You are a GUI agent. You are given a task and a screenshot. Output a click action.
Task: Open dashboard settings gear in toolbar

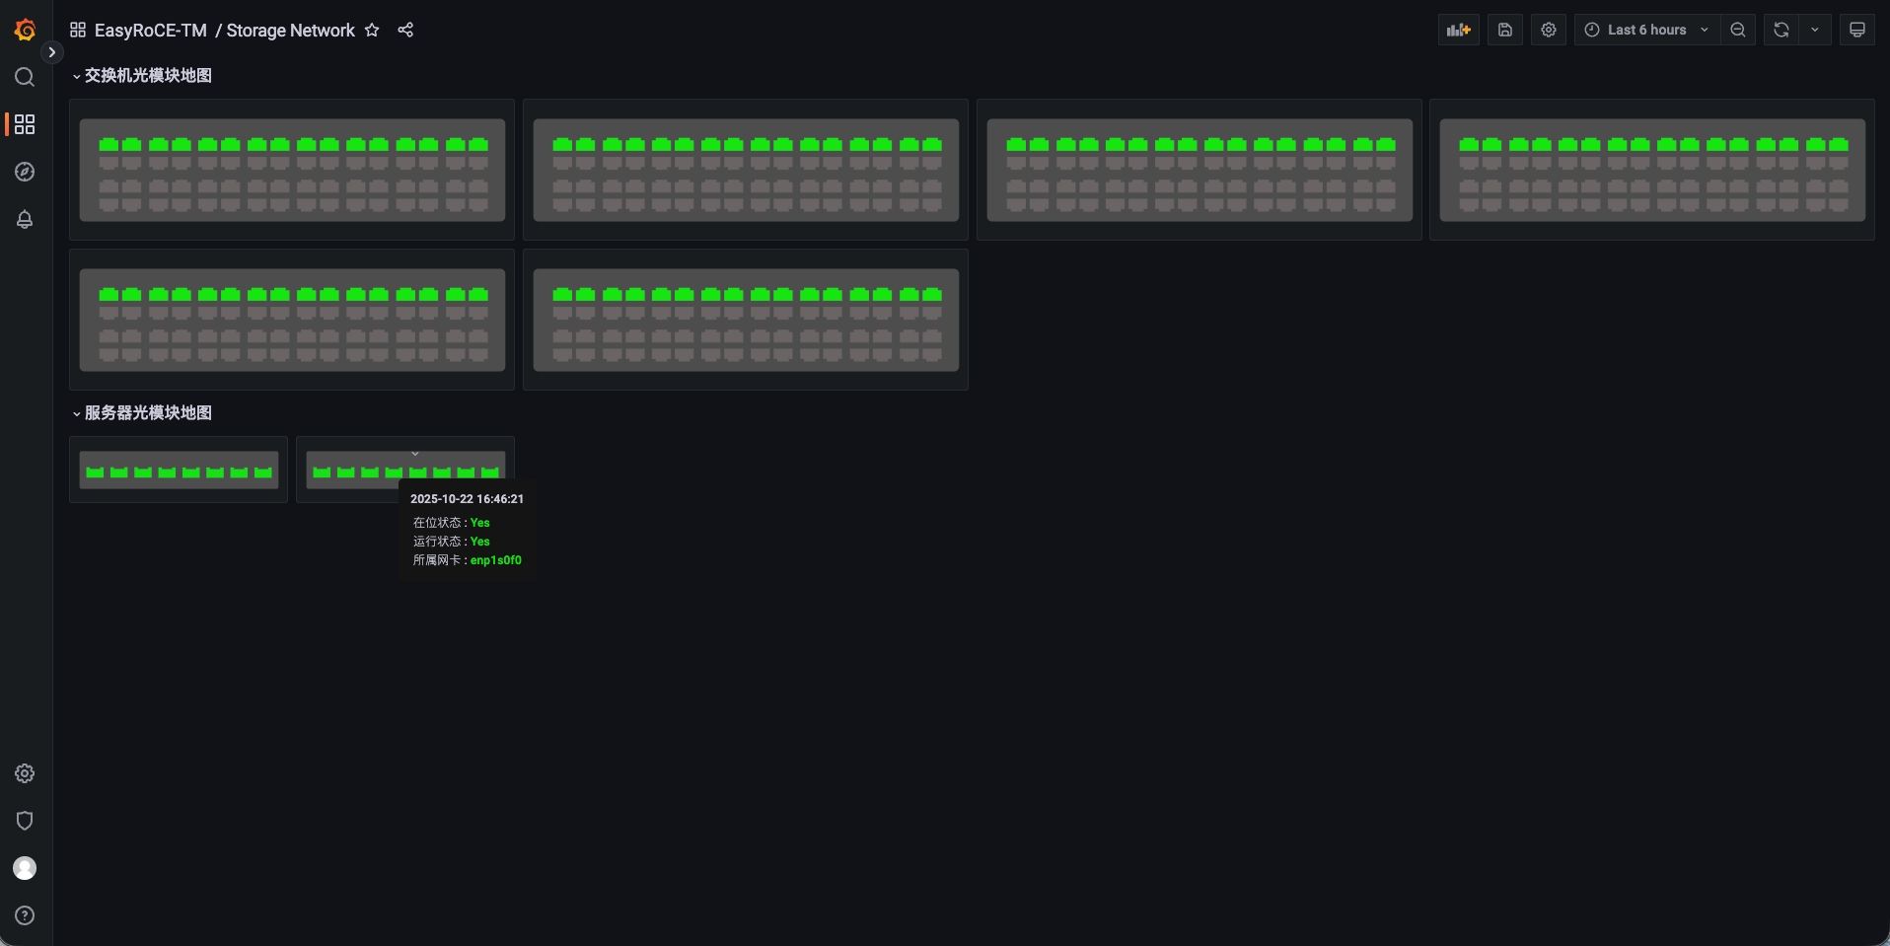(x=1548, y=30)
